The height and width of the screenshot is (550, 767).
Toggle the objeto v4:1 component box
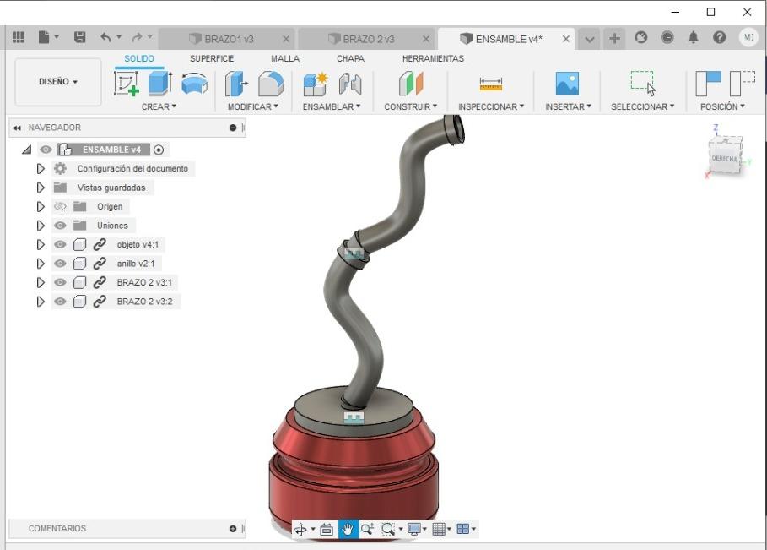tap(79, 244)
